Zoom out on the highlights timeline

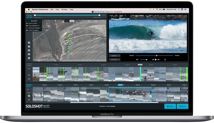(x=29, y=100)
